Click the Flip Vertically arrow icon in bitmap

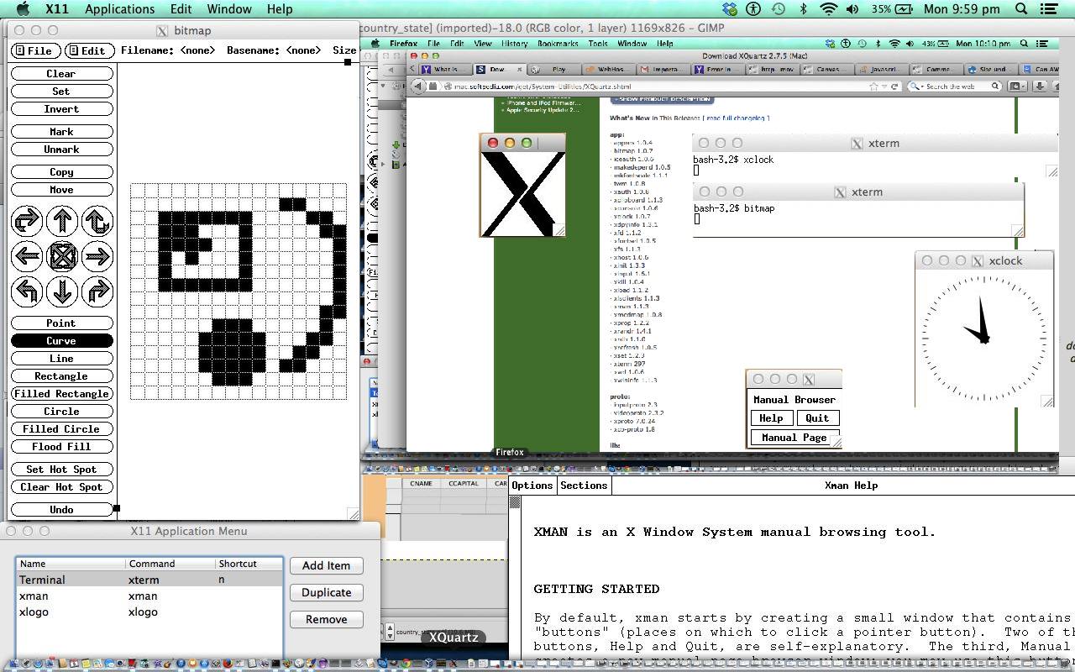coord(97,221)
